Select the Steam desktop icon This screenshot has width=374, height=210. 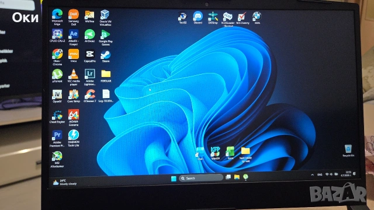(106, 56)
